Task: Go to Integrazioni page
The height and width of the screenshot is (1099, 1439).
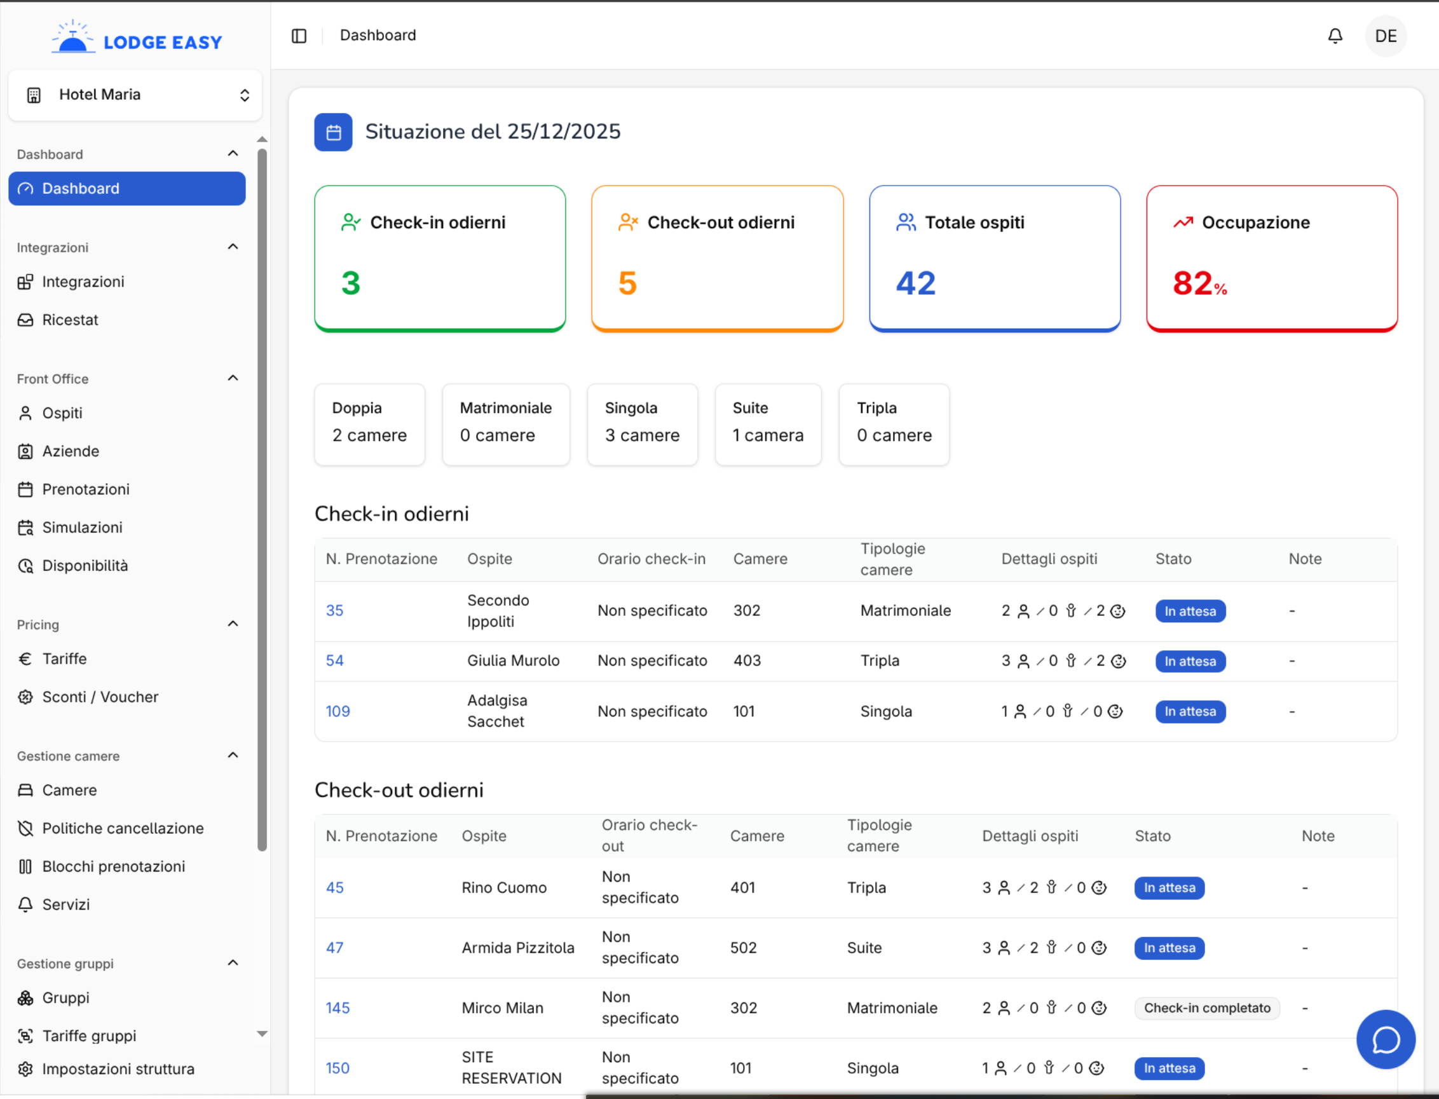Action: click(x=84, y=282)
